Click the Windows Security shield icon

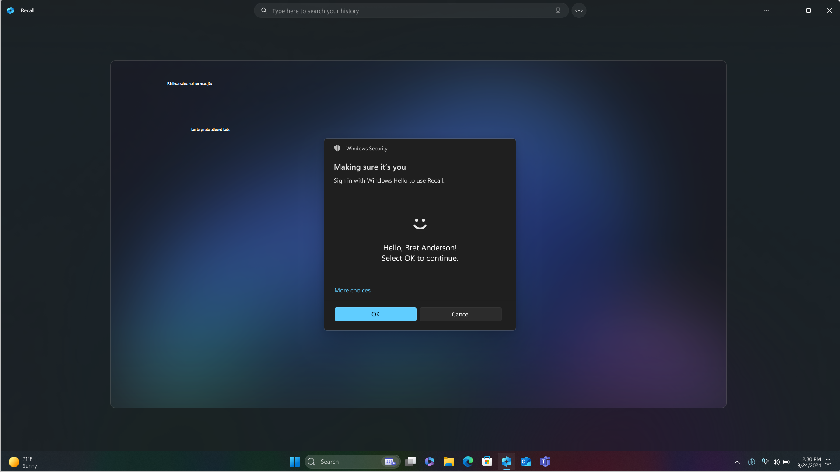[337, 148]
